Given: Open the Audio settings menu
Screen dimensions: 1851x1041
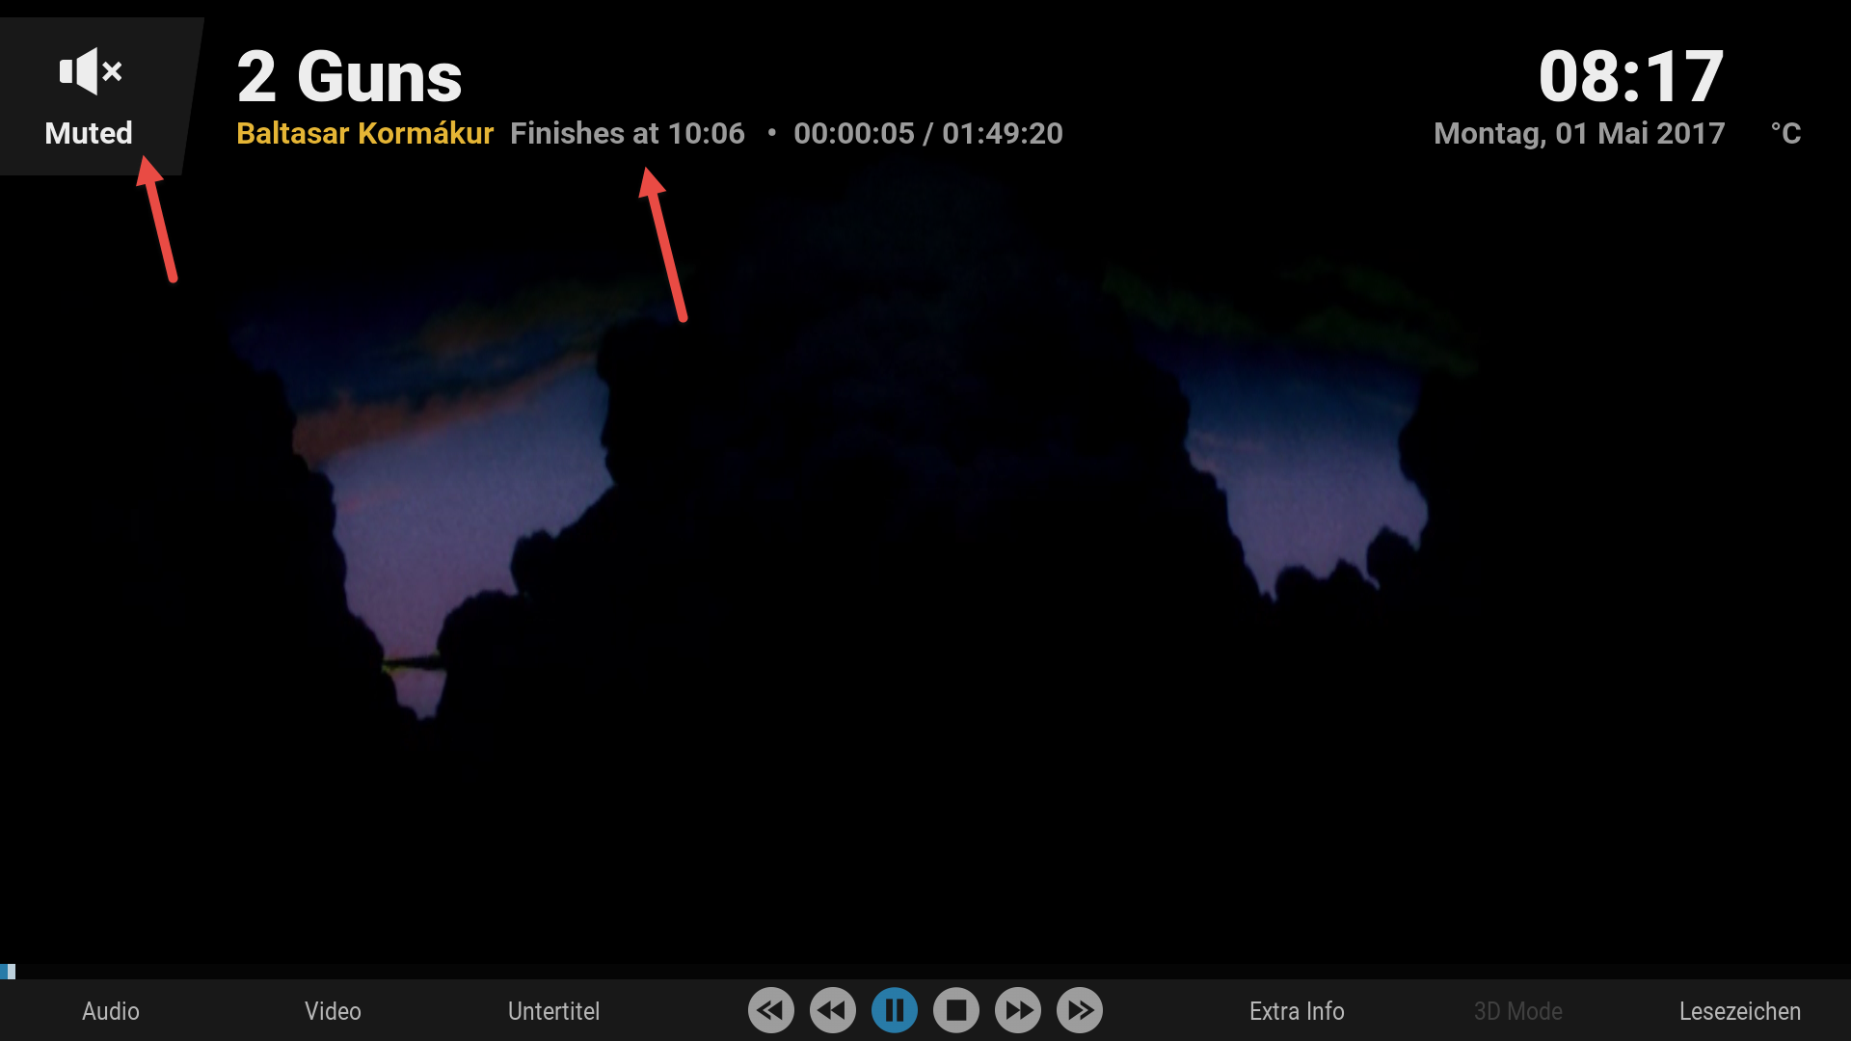Looking at the screenshot, I should point(111,1011).
